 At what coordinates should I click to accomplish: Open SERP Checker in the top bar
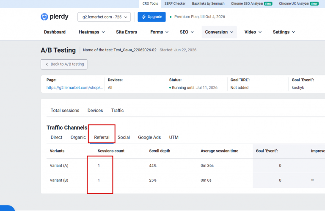[175, 3]
